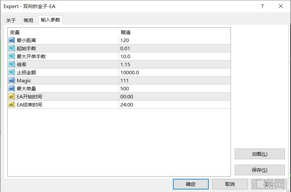Click the icon beside 倍率 parameter
Image resolution: width=291 pixels, height=192 pixels.
pyautogui.click(x=12, y=64)
